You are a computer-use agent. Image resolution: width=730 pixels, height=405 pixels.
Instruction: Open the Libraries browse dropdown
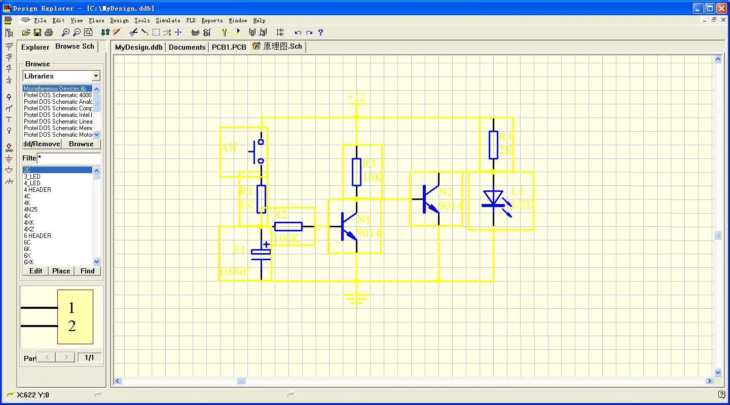(x=96, y=75)
